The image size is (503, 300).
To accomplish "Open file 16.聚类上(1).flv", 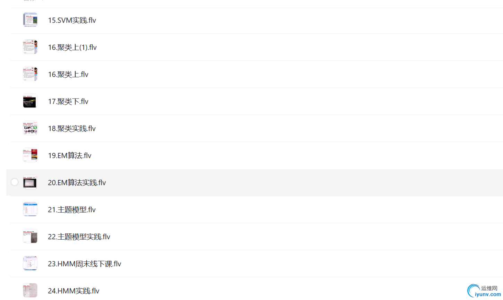I will (x=72, y=47).
